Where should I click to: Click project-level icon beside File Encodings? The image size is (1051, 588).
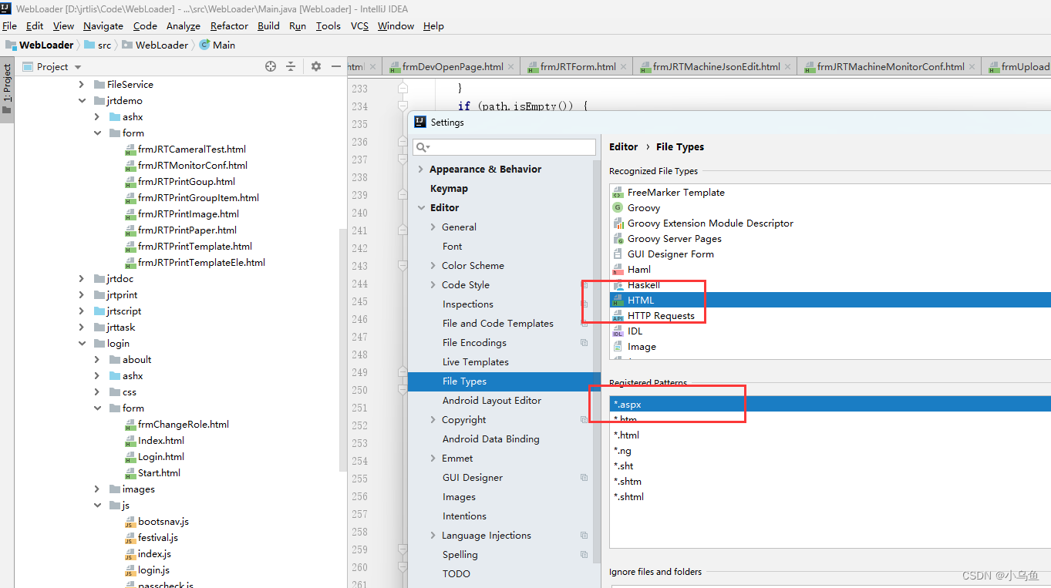584,343
